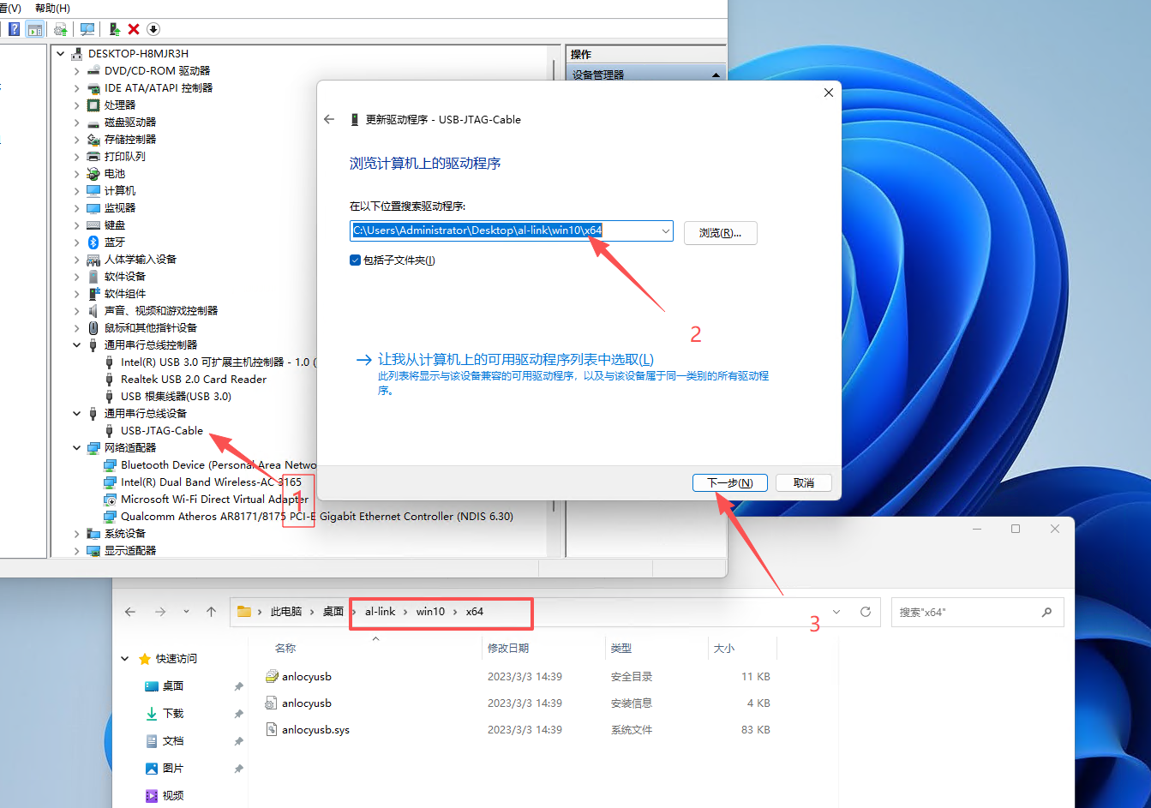Collapse the 通用串行总线控制器 node

tap(77, 345)
